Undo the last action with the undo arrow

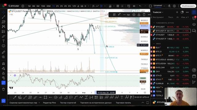[x=140, y=6]
